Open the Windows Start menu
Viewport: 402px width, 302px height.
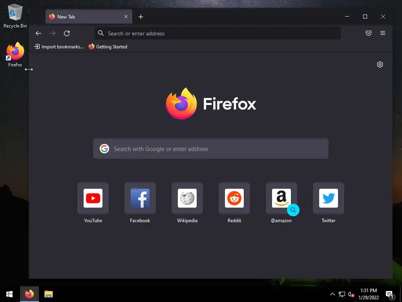9,294
